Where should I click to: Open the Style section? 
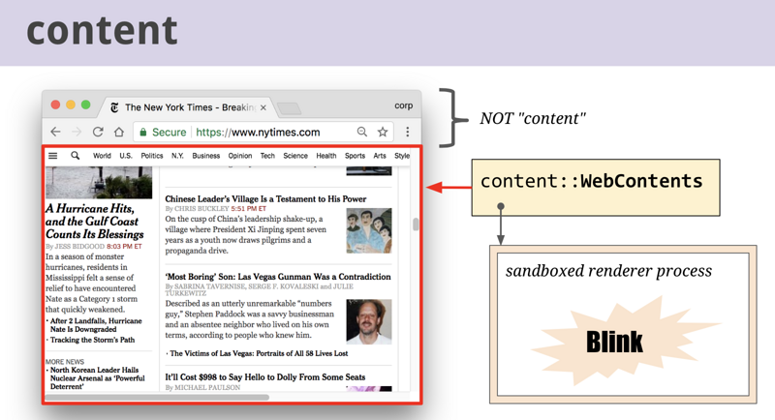(402, 156)
